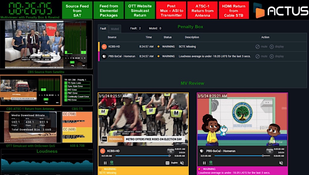Select the Feed from Elemental Packages button
The height and width of the screenshot is (175, 309).
[x=109, y=11]
